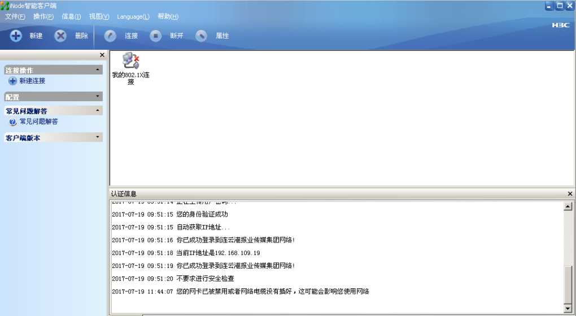Click the 新建 toolbar label
The image size is (576, 316).
(x=36, y=36)
